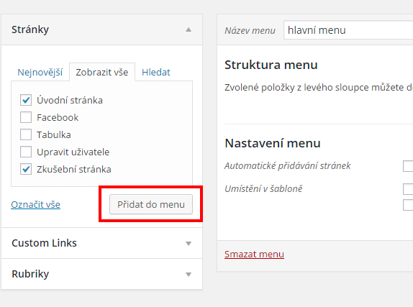Select the Zobrazit vše tab
This screenshot has width=413, height=307.
102,72
